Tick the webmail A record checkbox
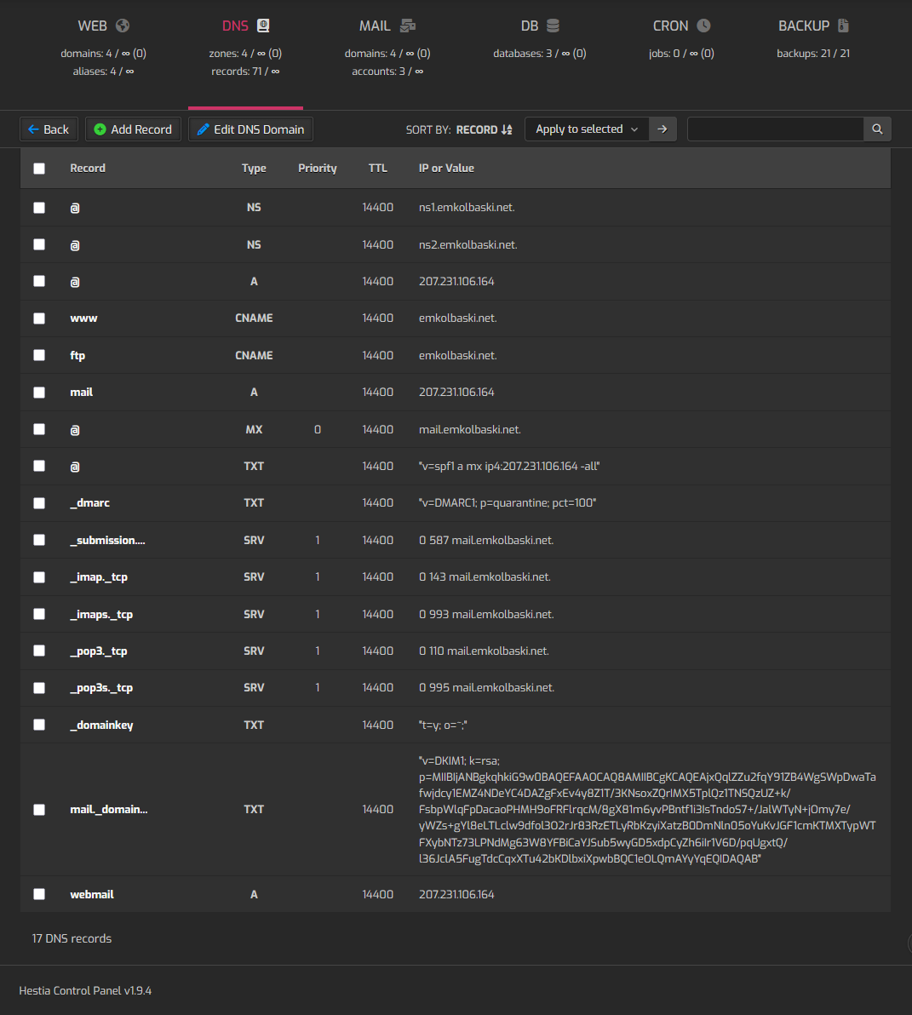Screen dimensions: 912x1015 [39, 894]
